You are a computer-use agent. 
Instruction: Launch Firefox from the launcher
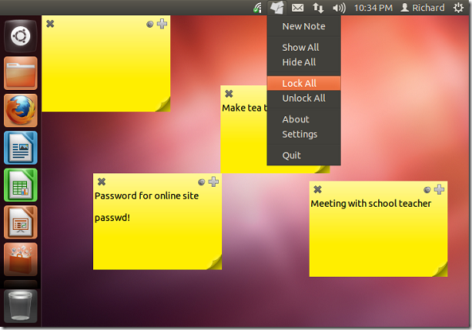pyautogui.click(x=21, y=111)
